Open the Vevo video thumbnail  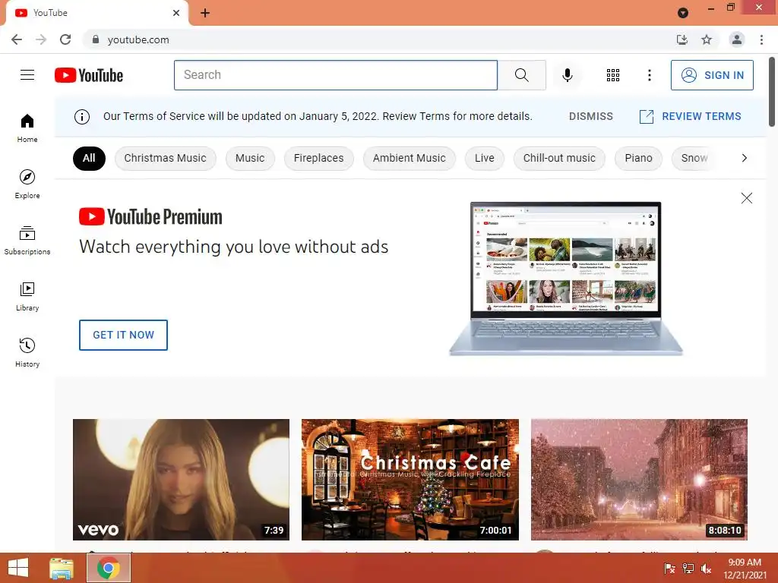[181, 480]
